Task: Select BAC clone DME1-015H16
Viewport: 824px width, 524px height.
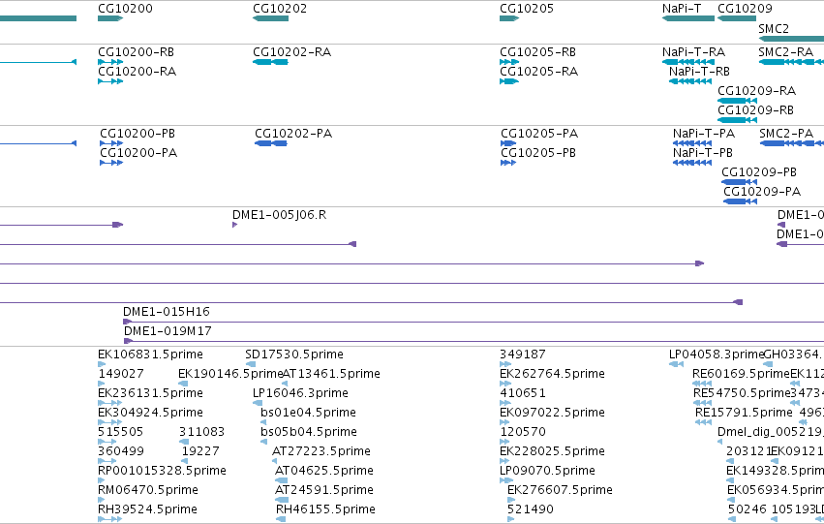Action: (473, 322)
